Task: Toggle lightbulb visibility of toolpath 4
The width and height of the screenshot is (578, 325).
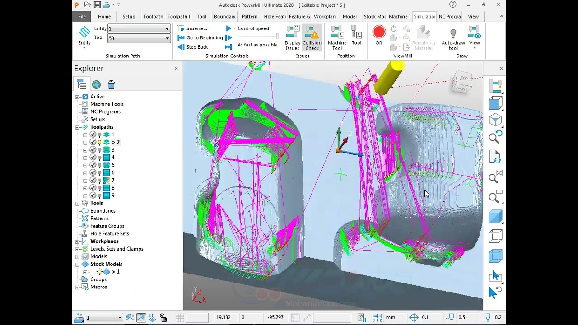Action: pos(99,158)
